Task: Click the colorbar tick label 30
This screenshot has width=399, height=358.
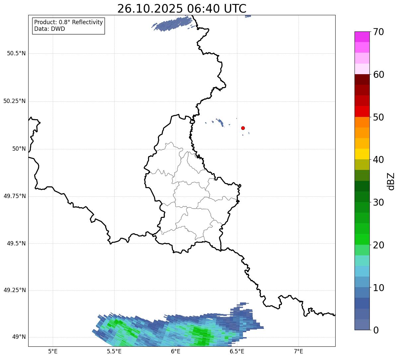Action: [x=378, y=202]
